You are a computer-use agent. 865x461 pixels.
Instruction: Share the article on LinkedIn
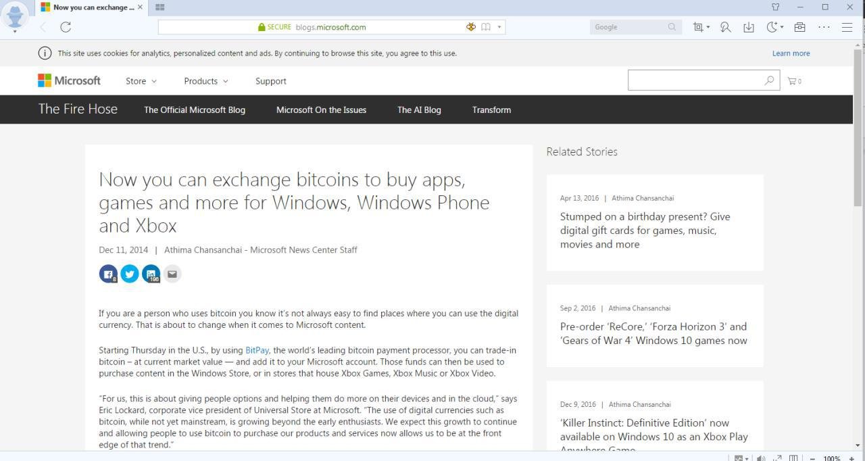click(x=151, y=274)
